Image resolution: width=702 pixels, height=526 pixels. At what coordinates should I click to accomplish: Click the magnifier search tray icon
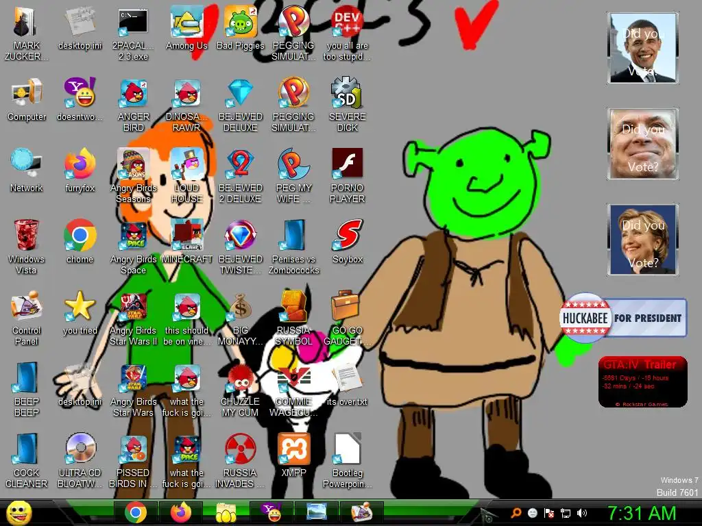pyautogui.click(x=516, y=513)
